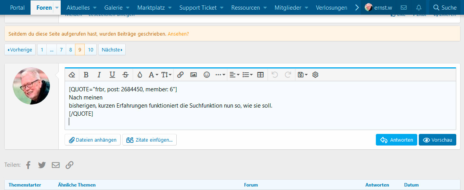The image size is (464, 190).
Task: Click Zitate einfügen button
Action: 150,140
